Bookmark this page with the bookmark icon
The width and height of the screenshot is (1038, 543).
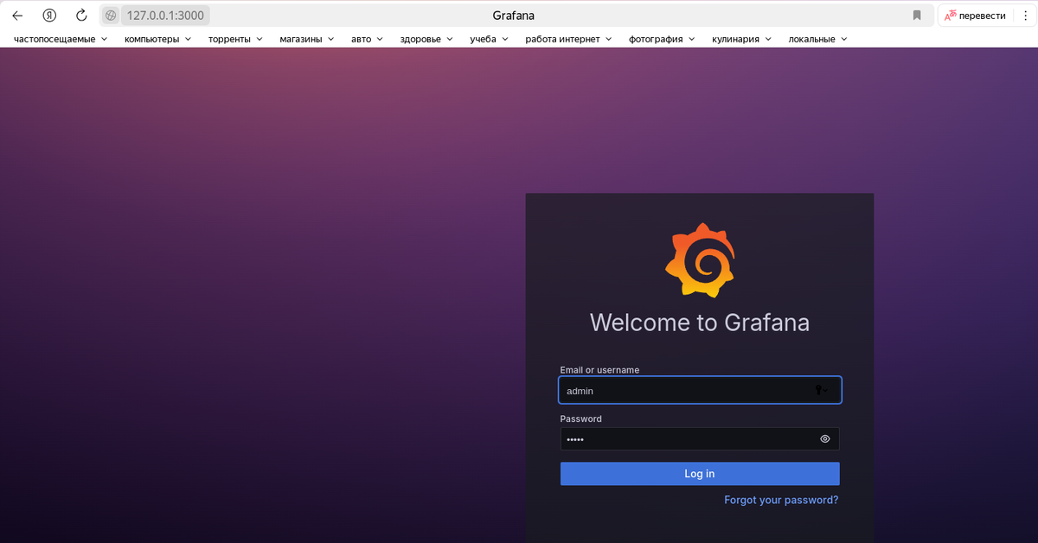917,16
